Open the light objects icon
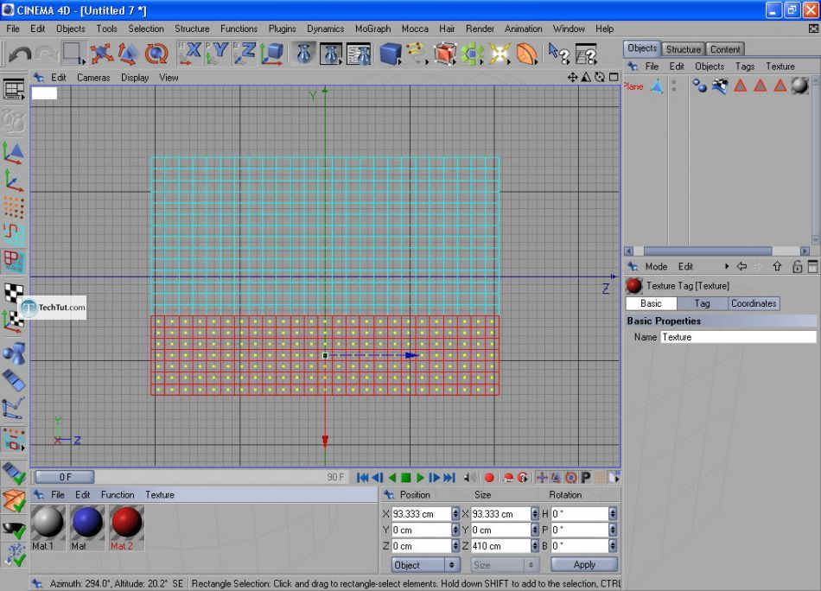Screen dimensions: 821x591 pyautogui.click(x=500, y=54)
